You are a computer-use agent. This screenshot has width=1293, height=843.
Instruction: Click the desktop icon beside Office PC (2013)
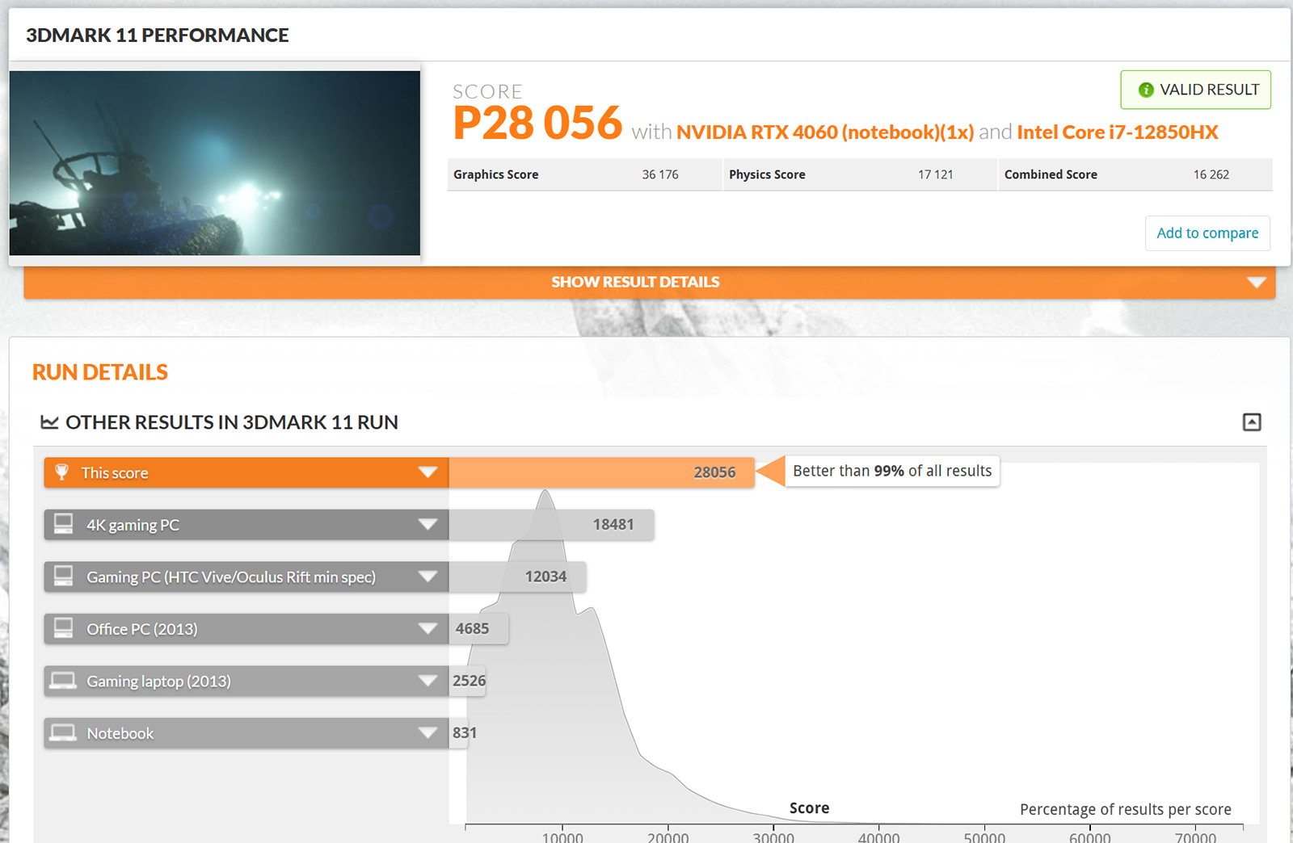(63, 628)
